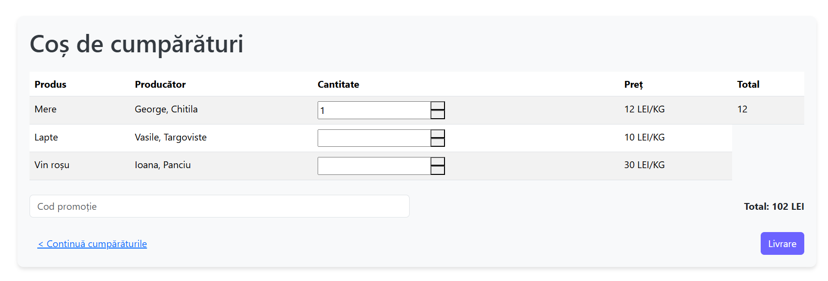828x281 pixels.
Task: Click the Cod promoție input box
Action: pos(219,206)
